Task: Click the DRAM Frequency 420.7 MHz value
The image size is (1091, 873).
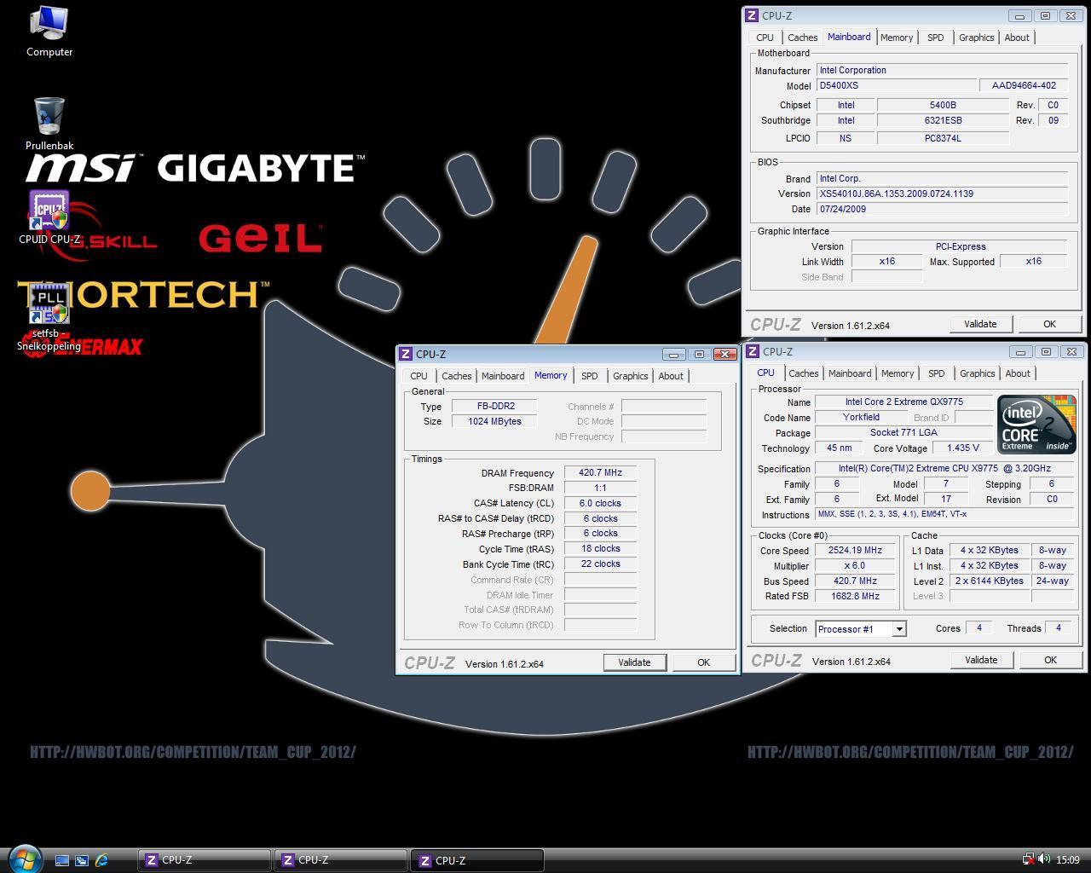Action: tap(600, 472)
